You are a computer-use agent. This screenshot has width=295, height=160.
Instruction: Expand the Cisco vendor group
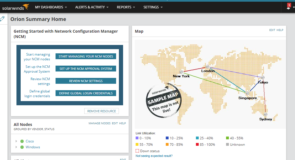pyautogui.click(x=16, y=141)
